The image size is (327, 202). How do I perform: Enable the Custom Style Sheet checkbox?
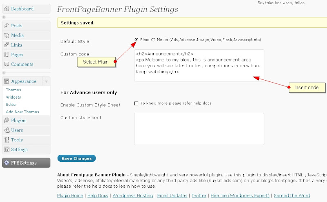point(136,103)
